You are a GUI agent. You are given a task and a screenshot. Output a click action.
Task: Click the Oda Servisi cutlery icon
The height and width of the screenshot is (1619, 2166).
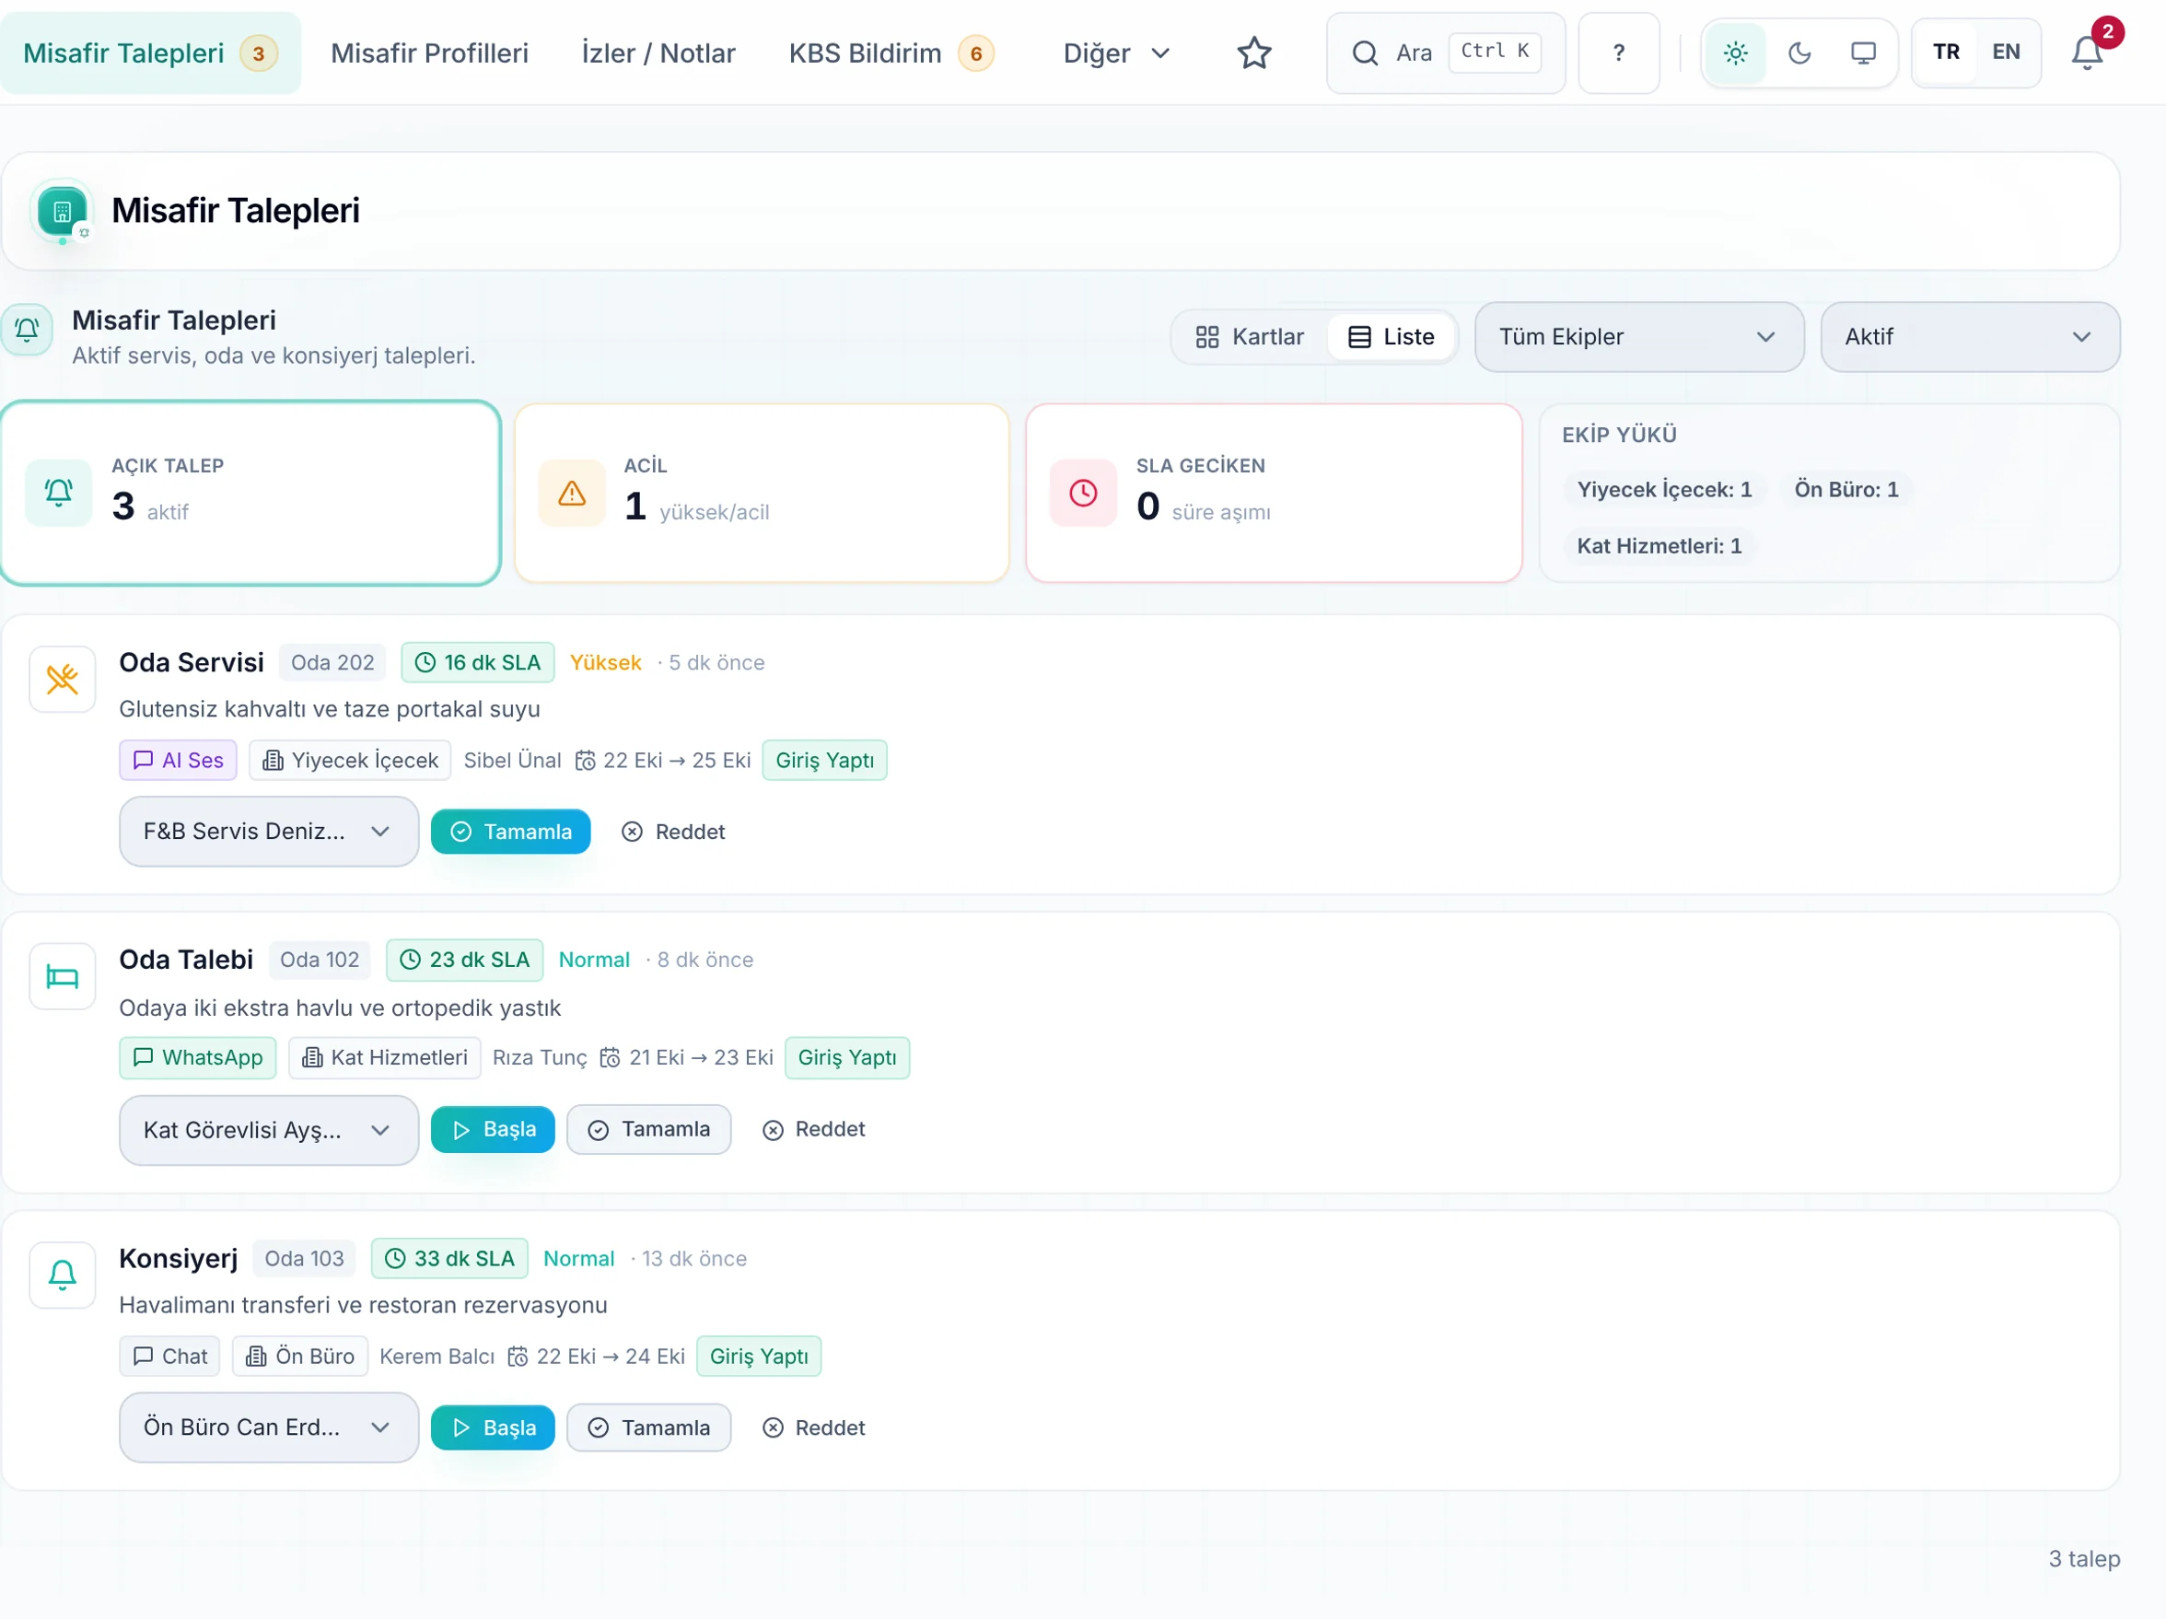point(63,679)
